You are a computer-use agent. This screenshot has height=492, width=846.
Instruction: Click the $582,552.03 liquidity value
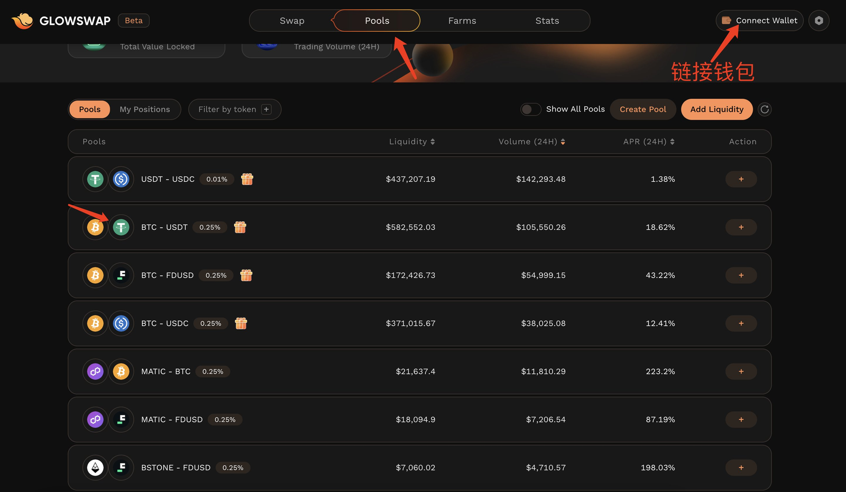pyautogui.click(x=411, y=227)
